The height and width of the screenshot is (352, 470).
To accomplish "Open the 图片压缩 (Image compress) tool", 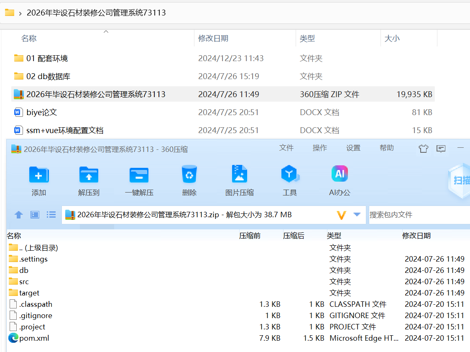I will tap(240, 174).
